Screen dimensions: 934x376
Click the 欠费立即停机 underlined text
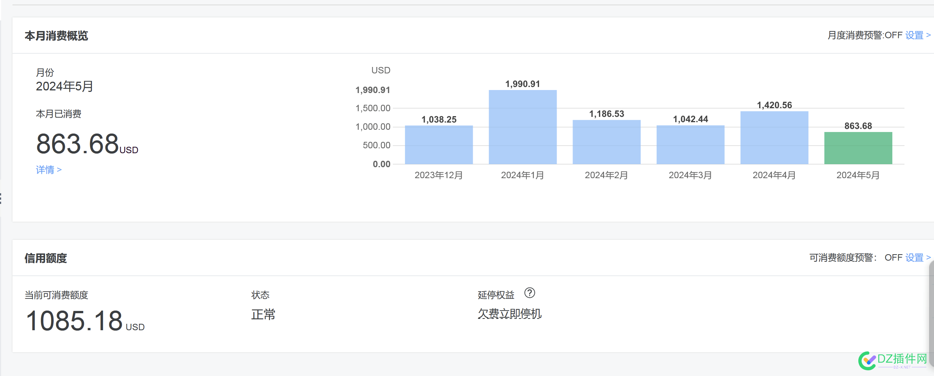[509, 314]
